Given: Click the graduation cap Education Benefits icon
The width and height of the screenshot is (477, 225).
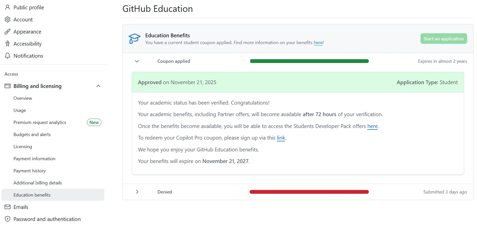Looking at the screenshot, I should (134, 39).
